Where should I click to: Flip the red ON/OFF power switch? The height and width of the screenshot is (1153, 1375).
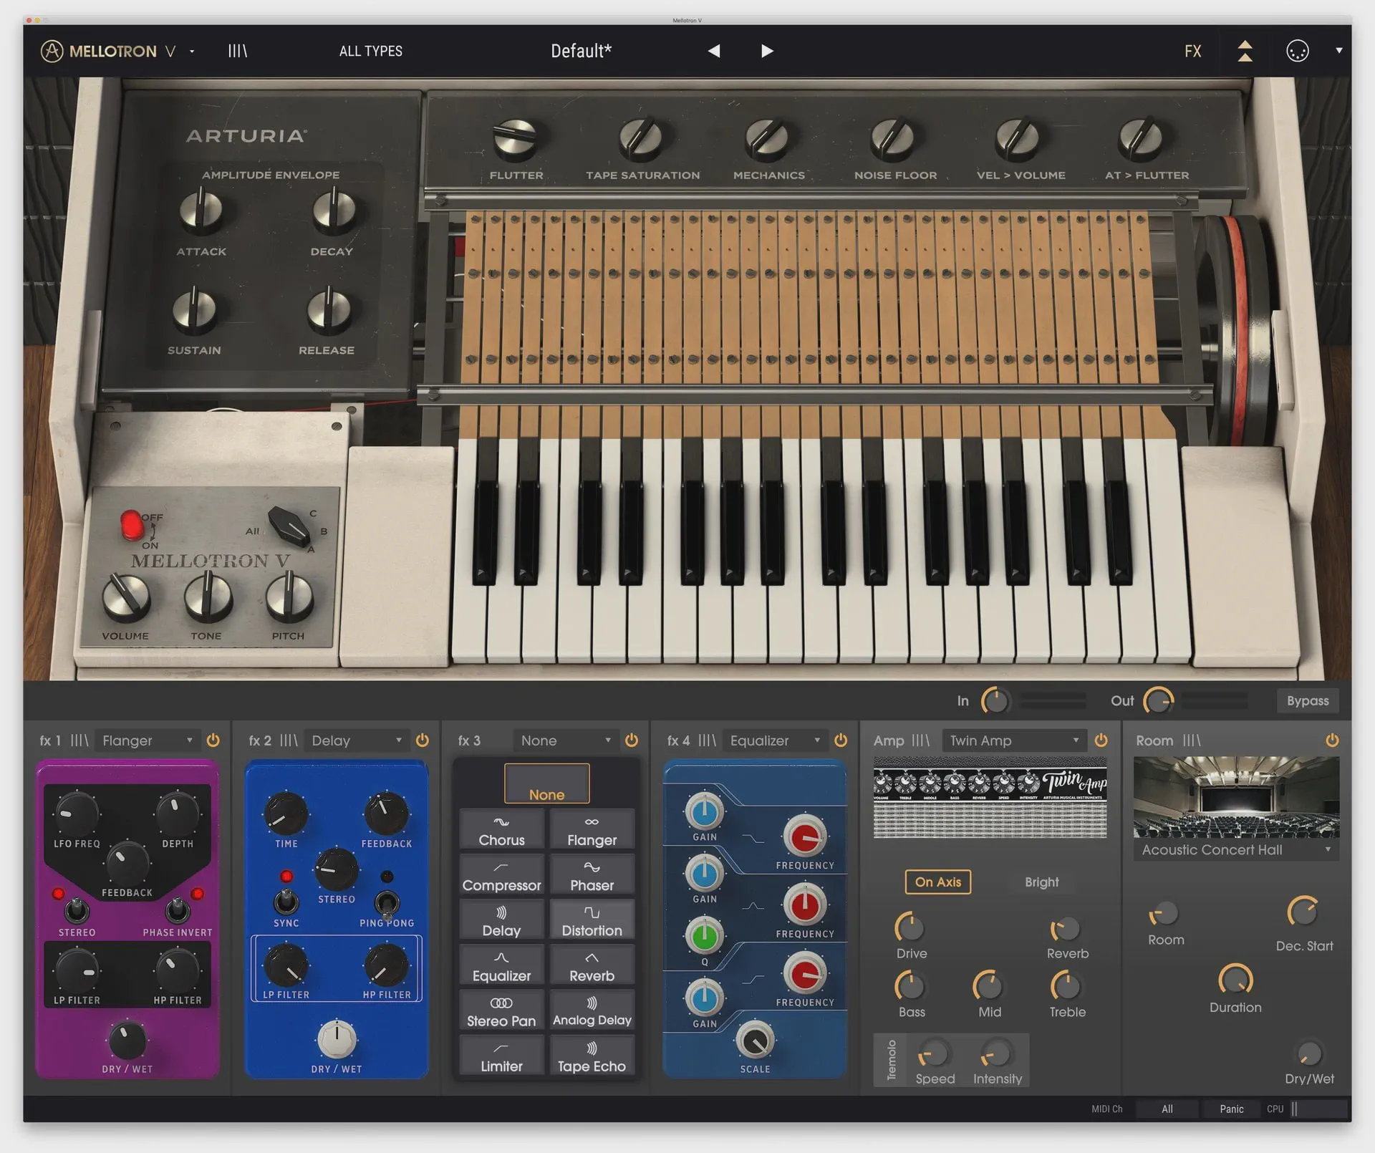(x=132, y=526)
